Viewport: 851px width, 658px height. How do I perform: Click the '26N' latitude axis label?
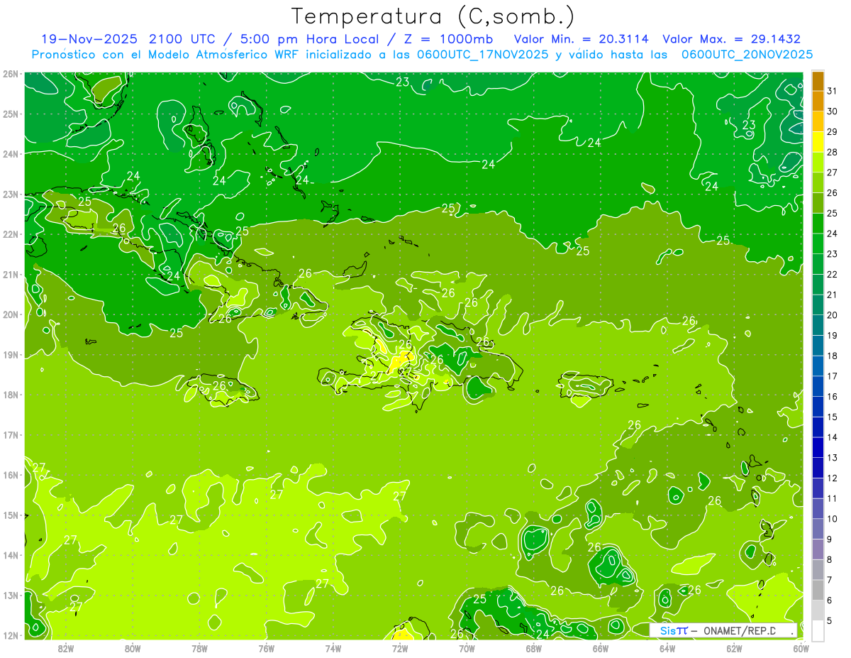[x=11, y=74]
